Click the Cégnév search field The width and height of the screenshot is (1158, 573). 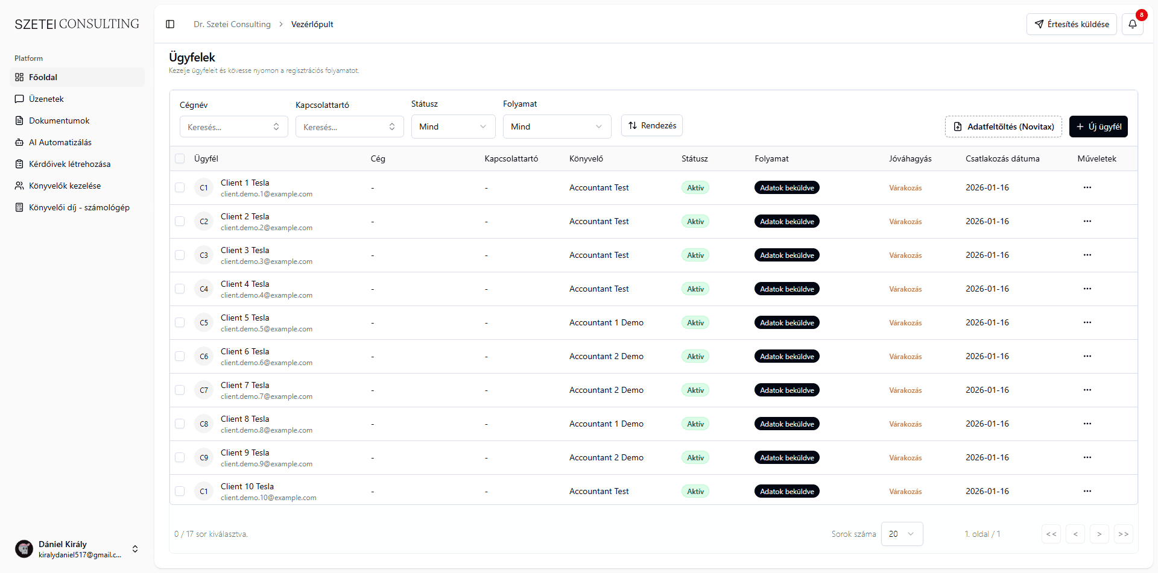[x=234, y=127]
